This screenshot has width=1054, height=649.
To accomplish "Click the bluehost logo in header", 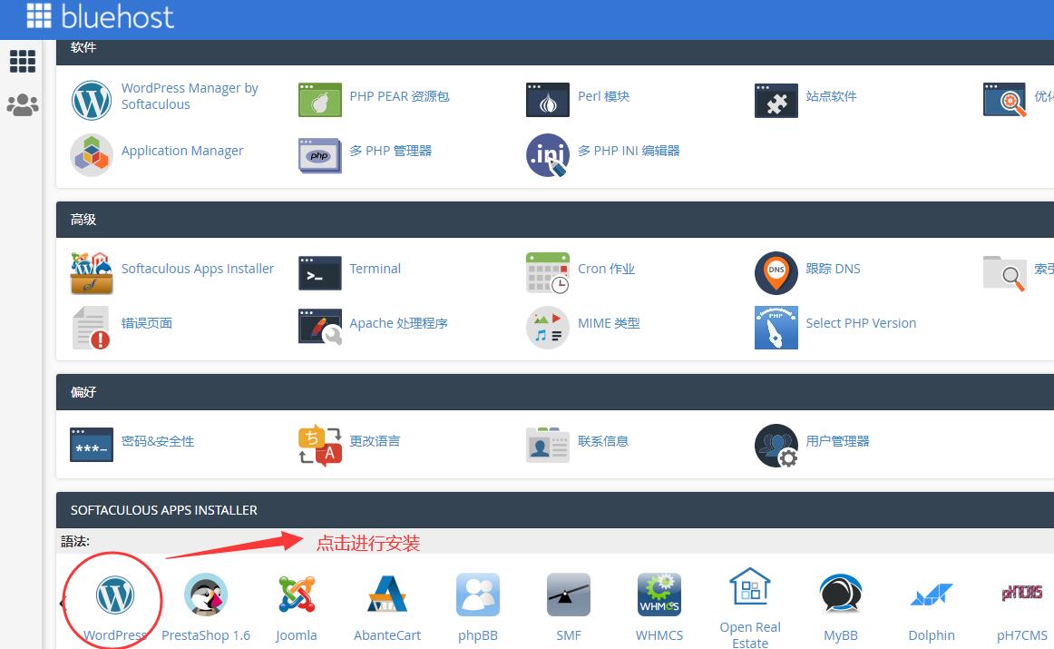I will pos(100,16).
